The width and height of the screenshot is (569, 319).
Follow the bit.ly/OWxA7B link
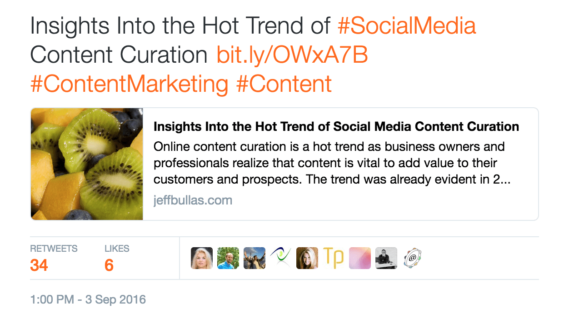pyautogui.click(x=292, y=55)
